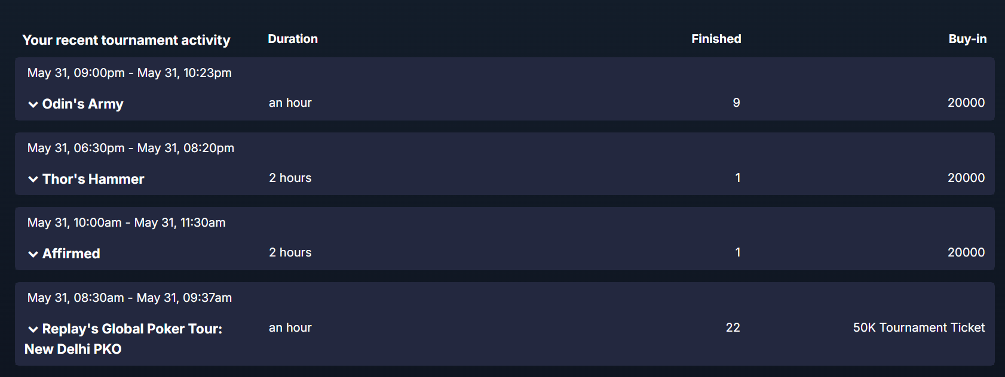Viewport: 1005px width, 377px height.
Task: Open Replay's Global Poker Tour: New Delhi PKO
Action: [123, 339]
